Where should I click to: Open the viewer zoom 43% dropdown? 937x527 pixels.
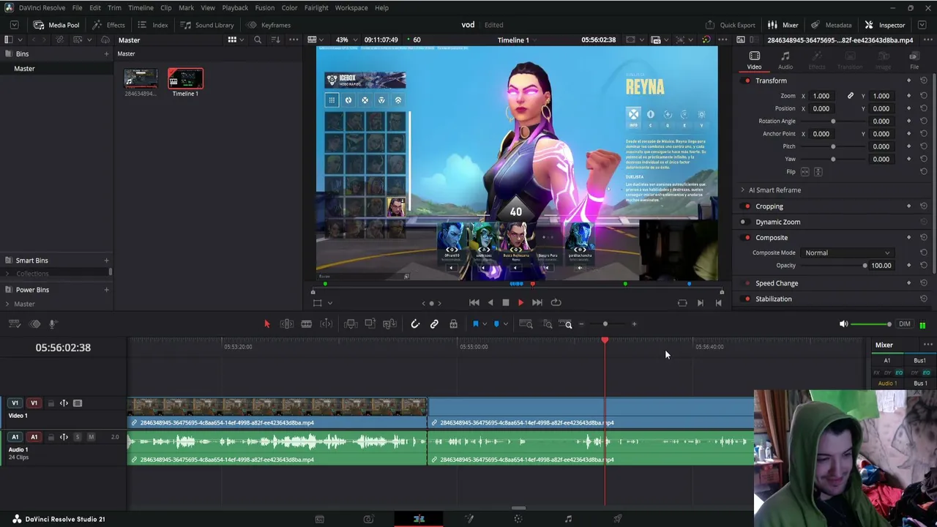pyautogui.click(x=346, y=40)
